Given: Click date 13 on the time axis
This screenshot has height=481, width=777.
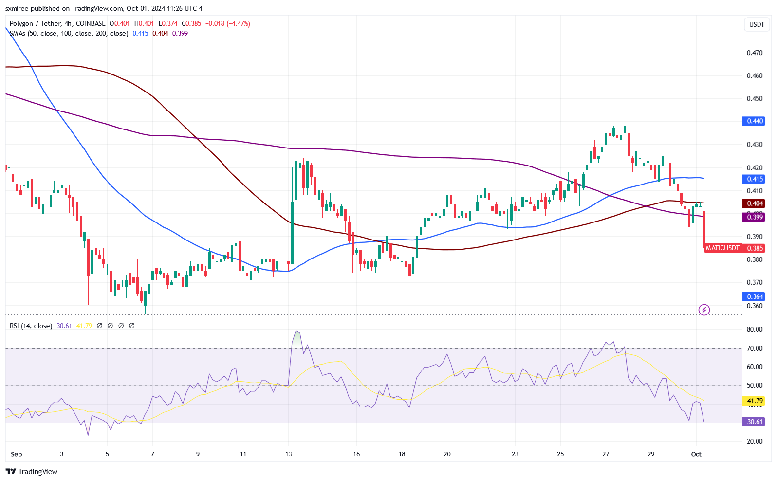Looking at the screenshot, I should point(289,454).
